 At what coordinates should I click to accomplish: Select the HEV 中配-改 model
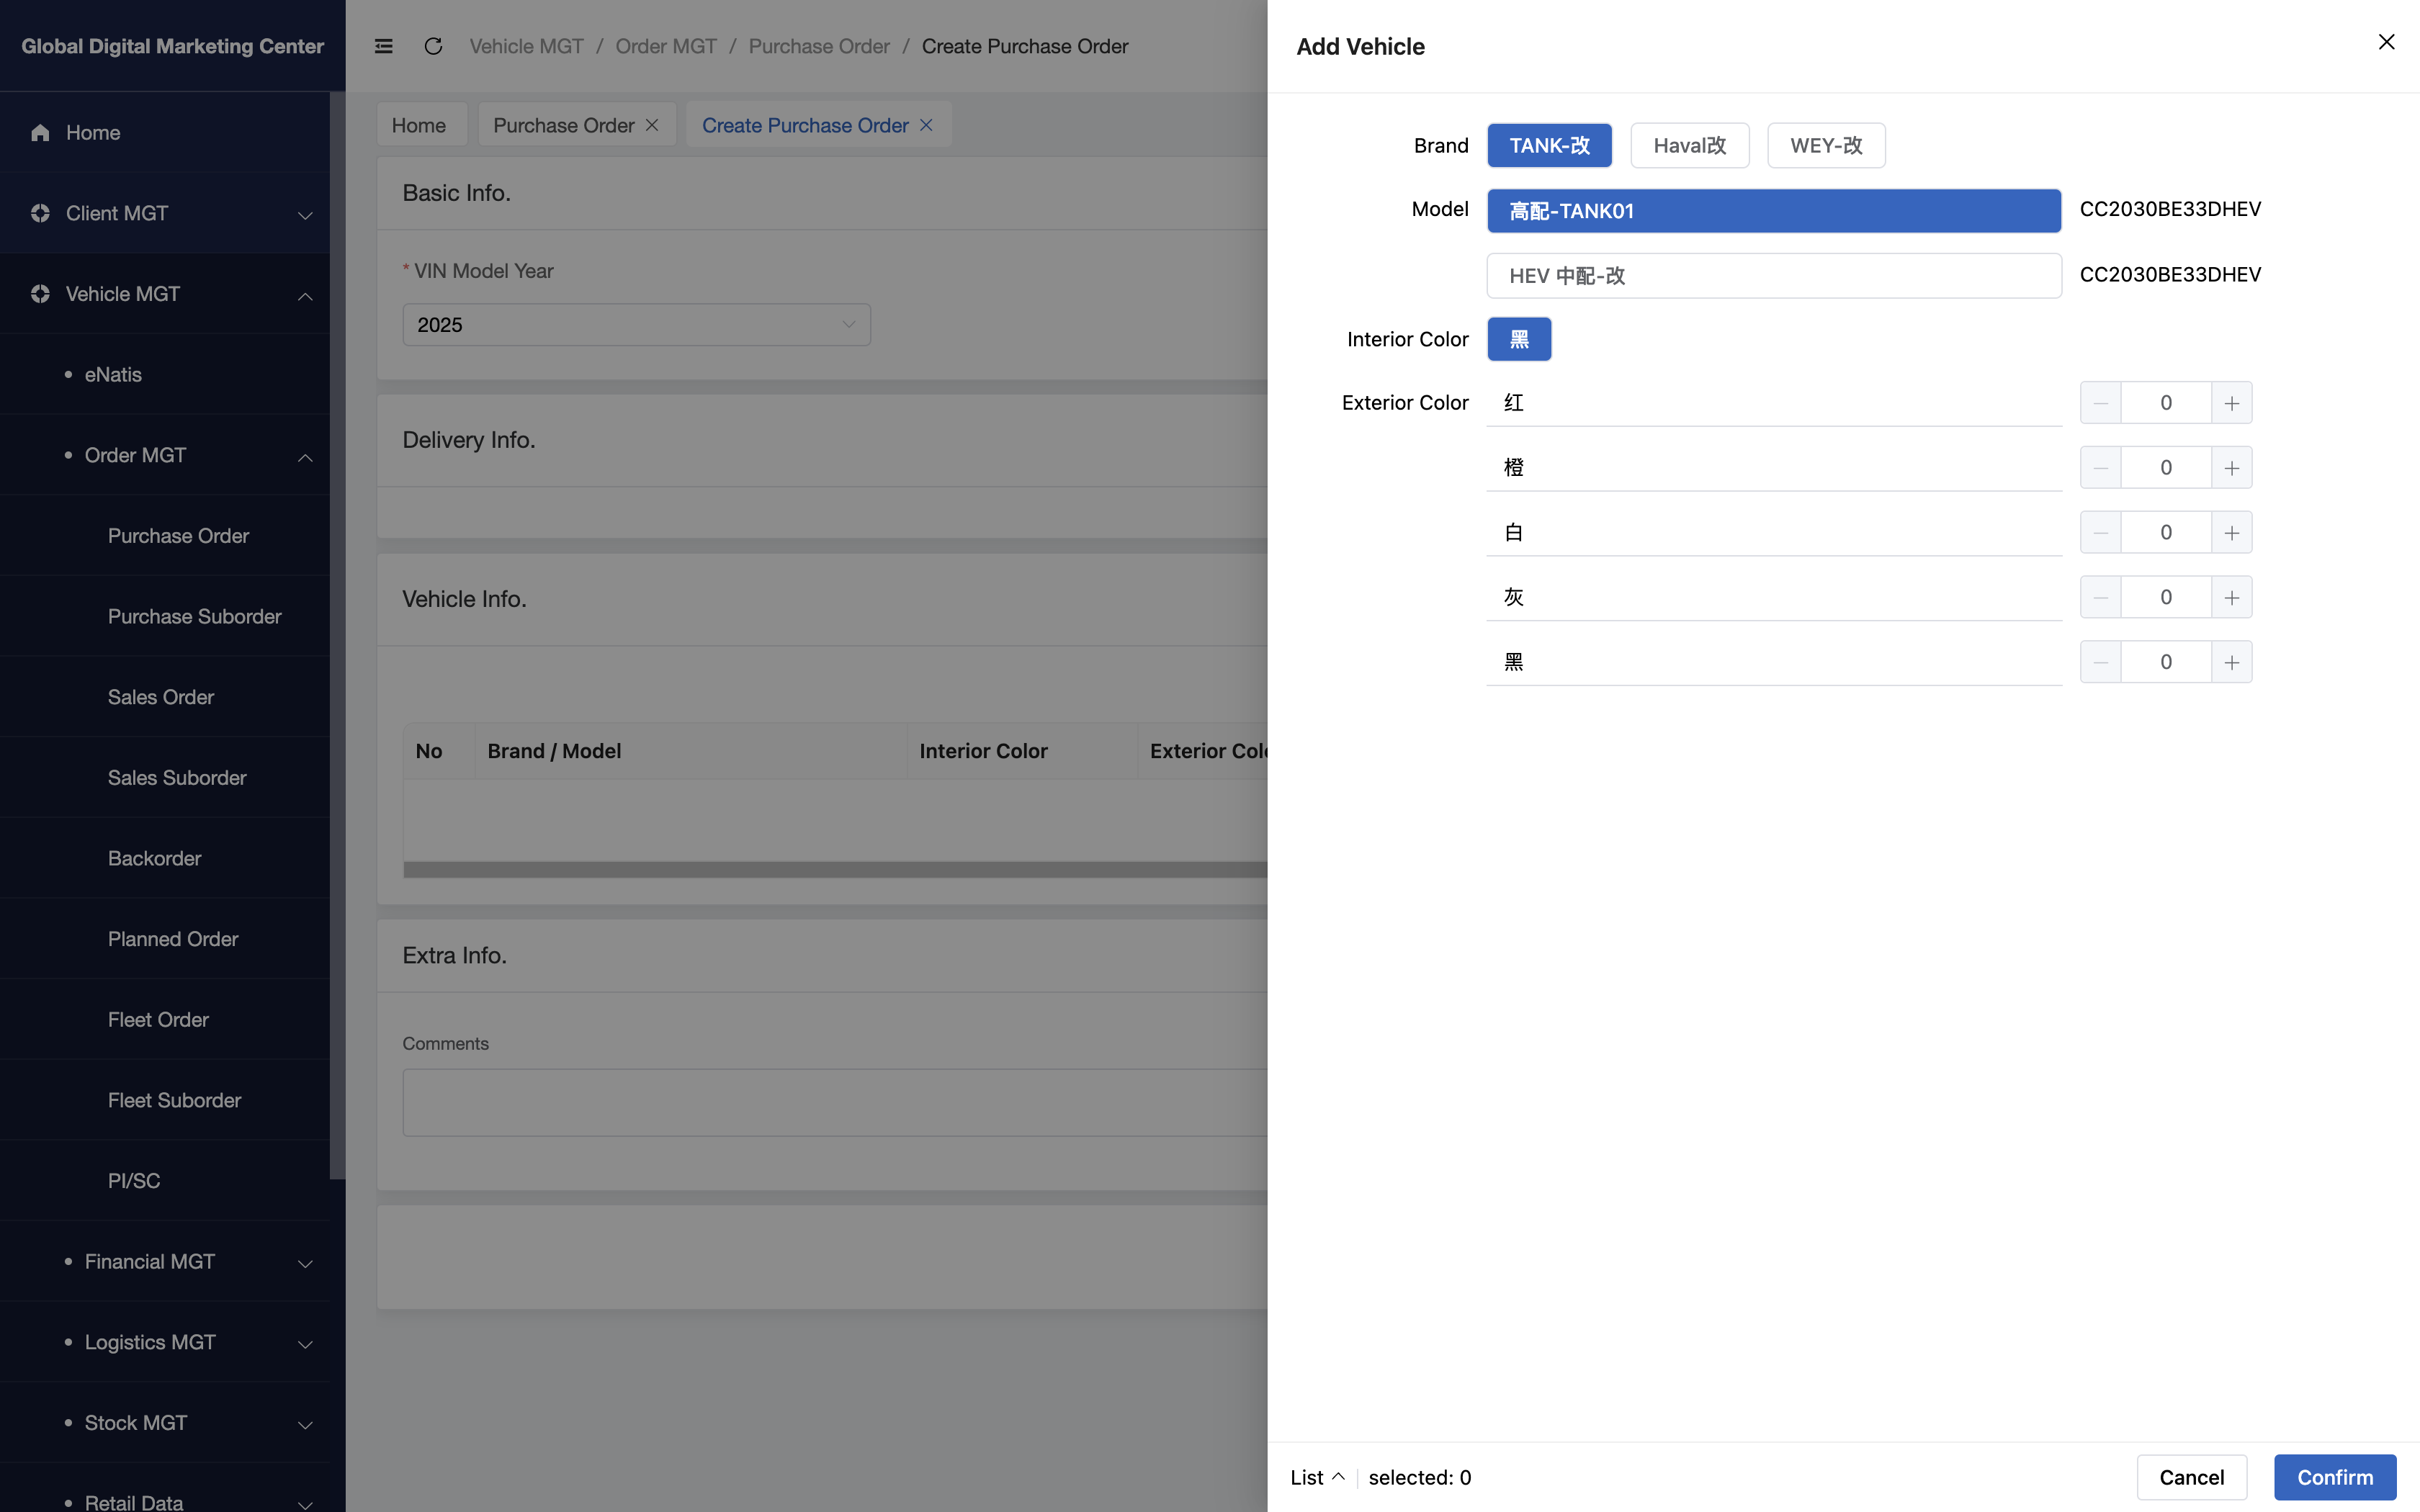click(x=1773, y=276)
